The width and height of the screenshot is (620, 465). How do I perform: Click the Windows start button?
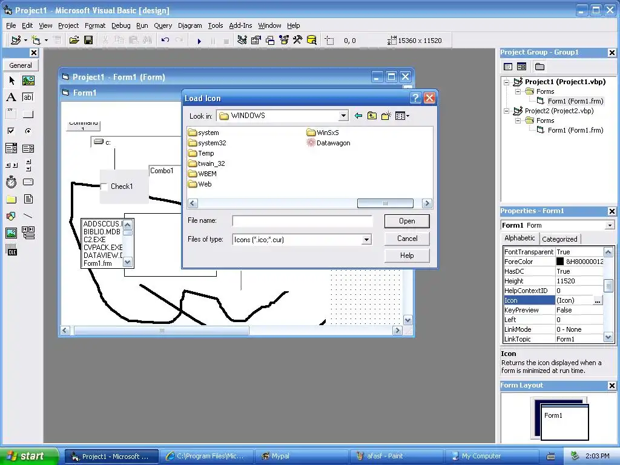(30, 456)
